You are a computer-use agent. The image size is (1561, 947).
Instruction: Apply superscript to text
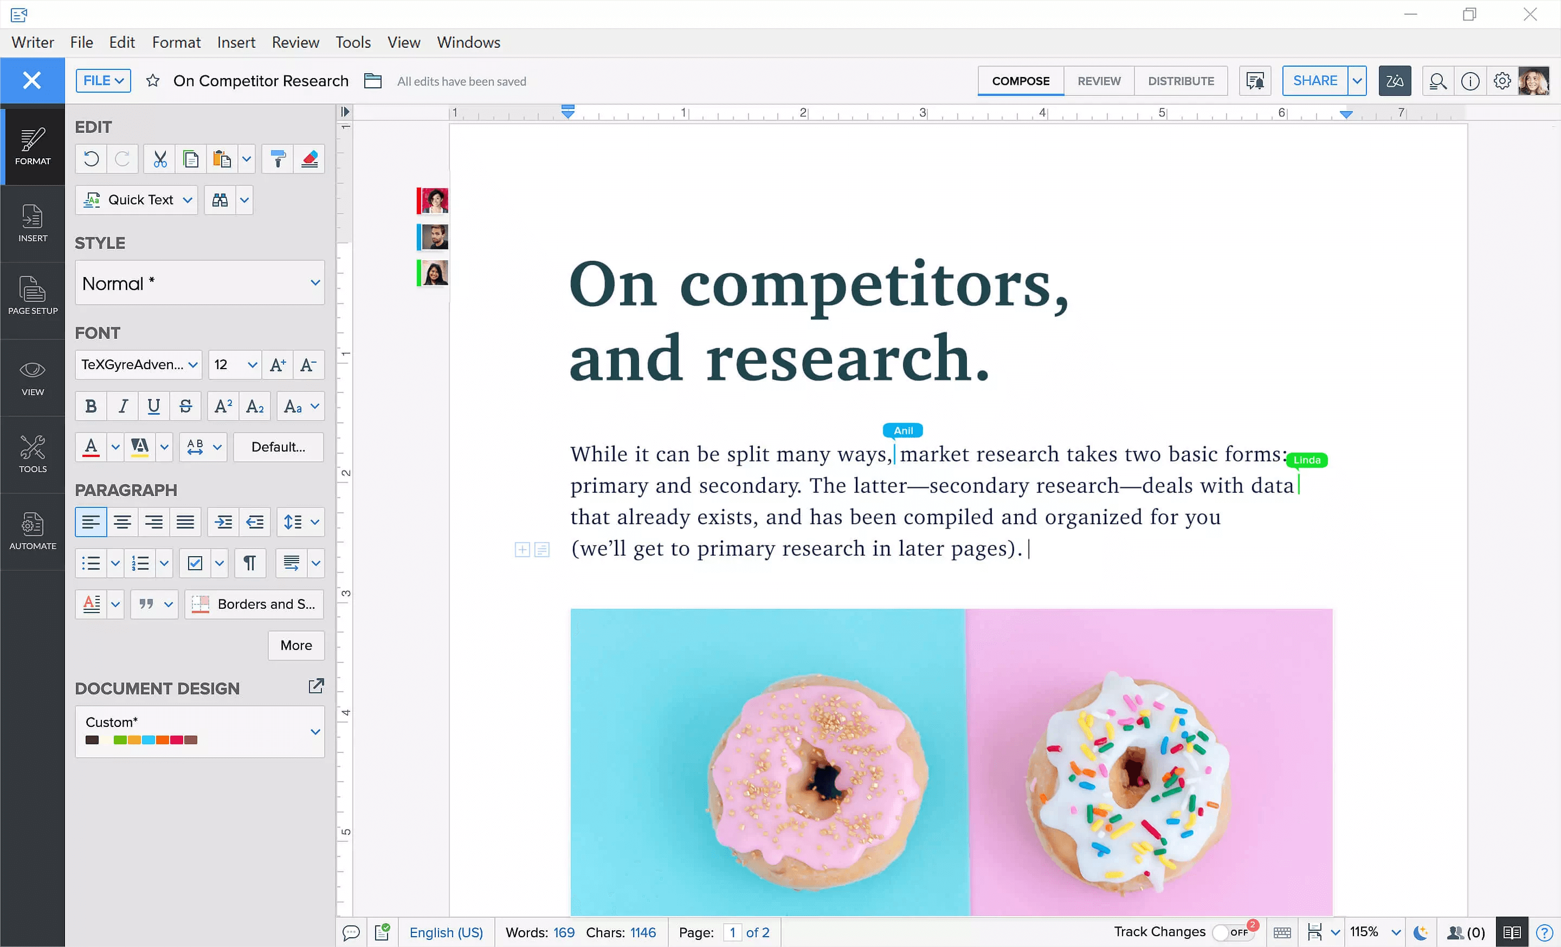tap(222, 406)
